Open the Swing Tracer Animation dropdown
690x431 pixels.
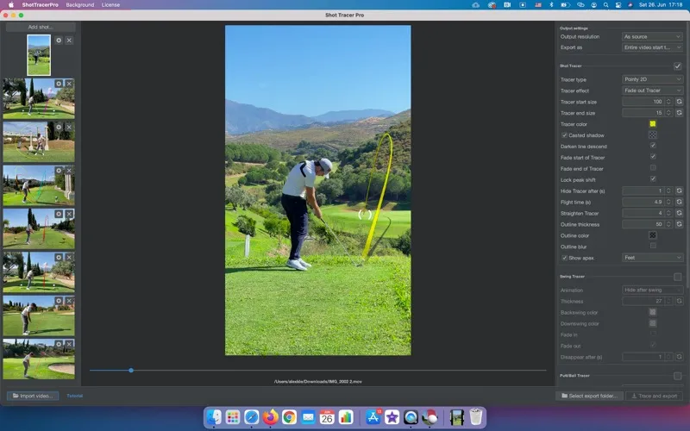[x=652, y=290]
